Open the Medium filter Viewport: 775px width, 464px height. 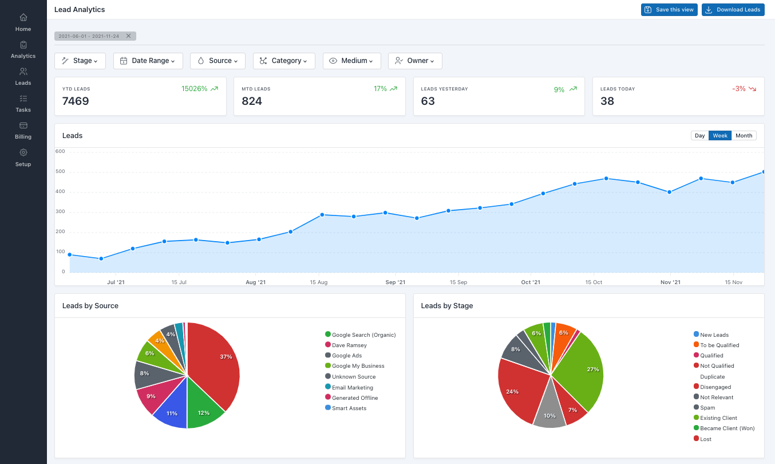[351, 61]
